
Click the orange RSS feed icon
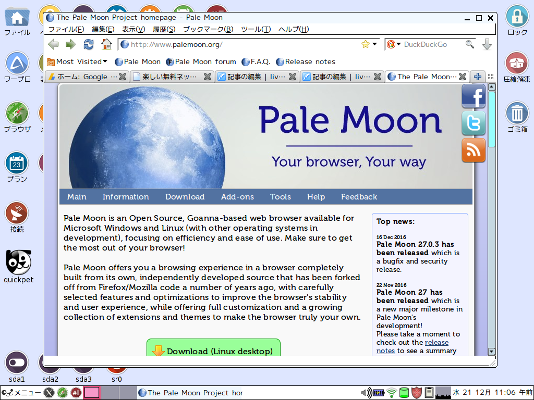tap(474, 150)
